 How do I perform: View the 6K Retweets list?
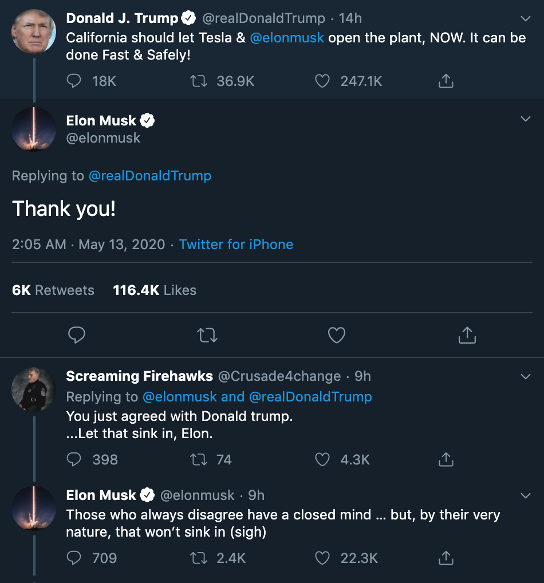53,290
